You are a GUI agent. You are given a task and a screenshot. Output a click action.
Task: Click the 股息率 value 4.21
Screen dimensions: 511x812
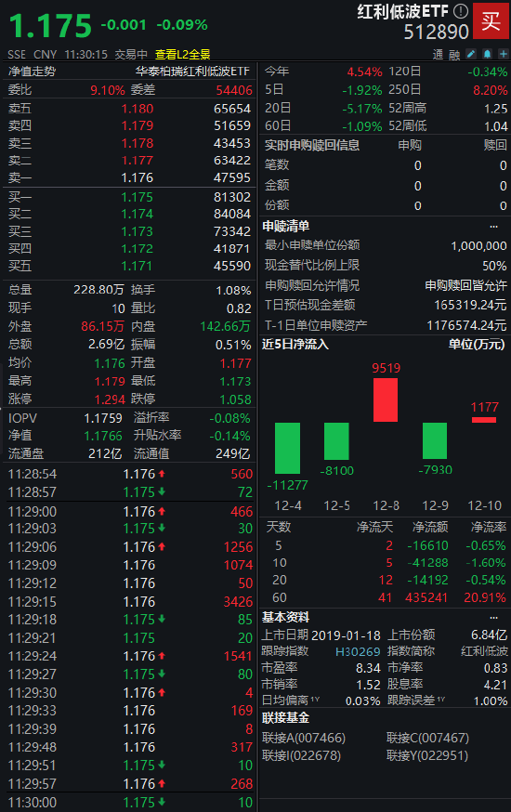[495, 685]
